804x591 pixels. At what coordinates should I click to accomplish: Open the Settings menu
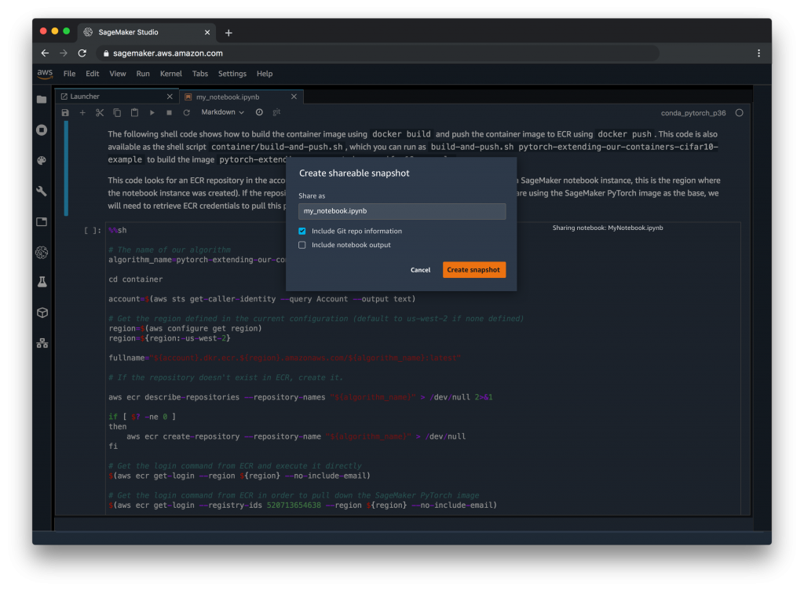click(232, 74)
